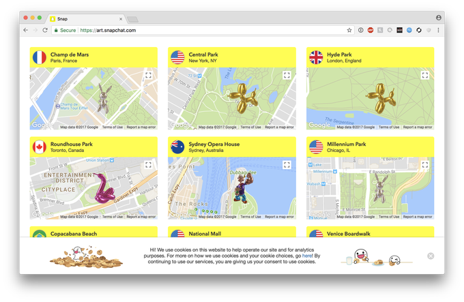The image size is (464, 302).
Task: Report a map error on Millennium Park map
Action: 418,217
